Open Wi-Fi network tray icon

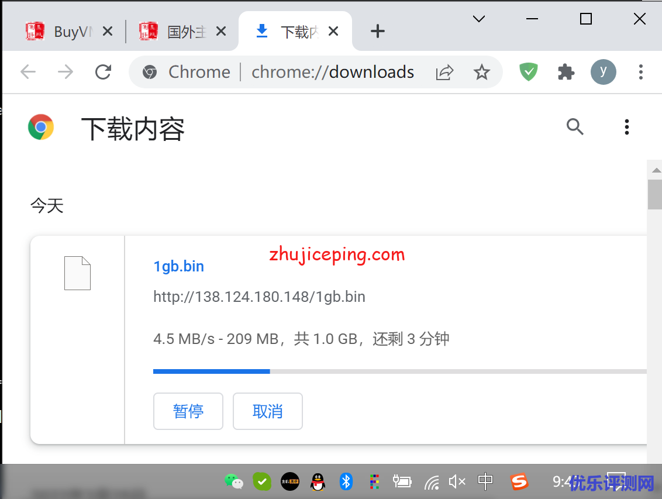[x=432, y=482]
